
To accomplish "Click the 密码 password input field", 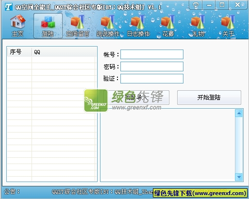I will click(152, 66).
